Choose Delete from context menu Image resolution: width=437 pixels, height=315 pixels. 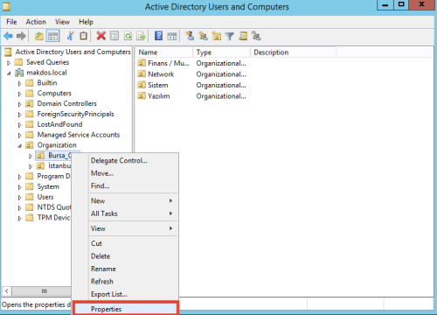(125, 256)
